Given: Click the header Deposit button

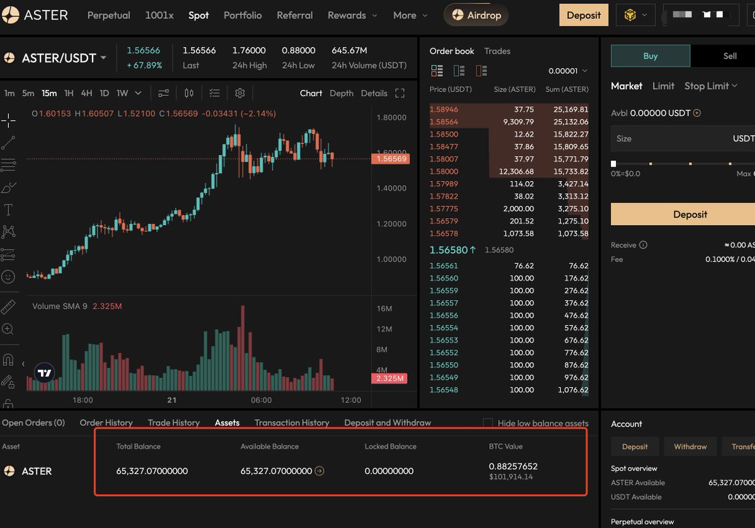Looking at the screenshot, I should (584, 15).
